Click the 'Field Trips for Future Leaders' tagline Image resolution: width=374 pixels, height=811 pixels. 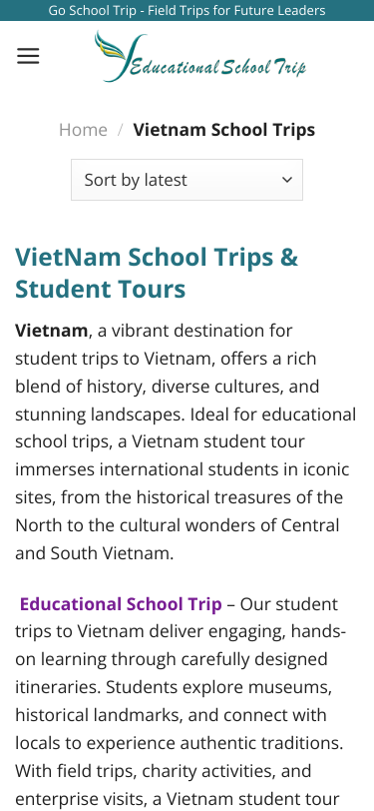[x=236, y=10]
